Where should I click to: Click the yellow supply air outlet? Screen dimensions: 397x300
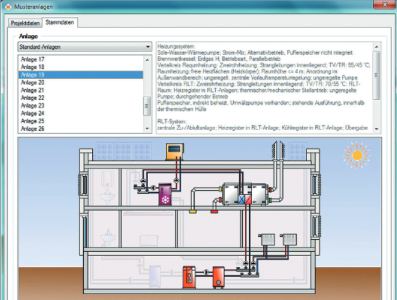point(193,211)
